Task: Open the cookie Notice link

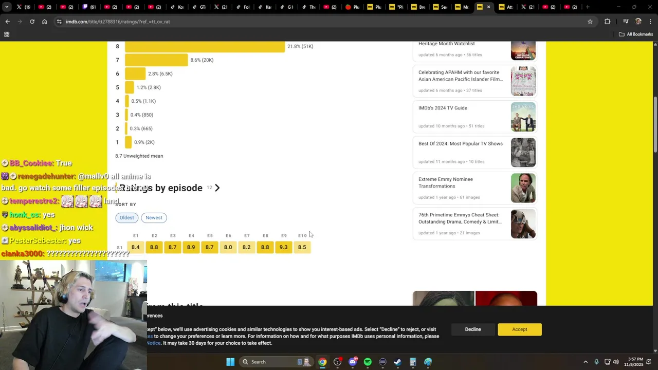Action: click(154, 343)
